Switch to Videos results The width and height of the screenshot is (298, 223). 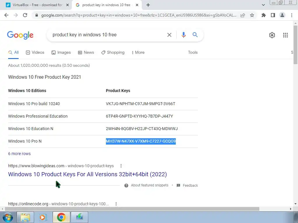(35, 53)
